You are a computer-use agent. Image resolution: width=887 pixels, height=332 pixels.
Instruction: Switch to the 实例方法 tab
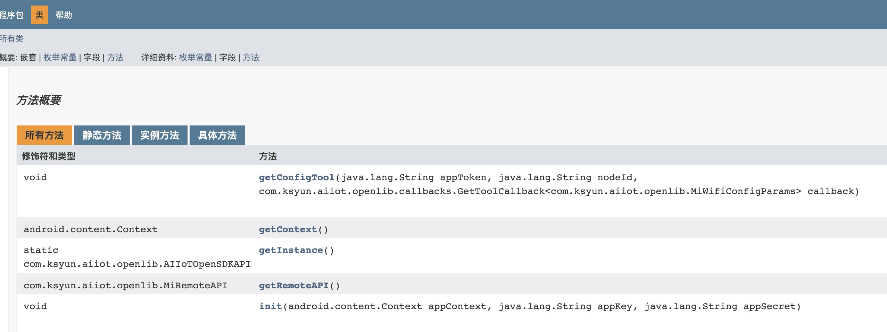click(160, 135)
